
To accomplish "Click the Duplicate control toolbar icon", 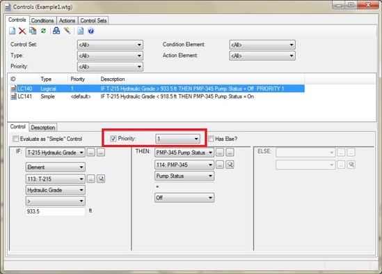I will 33,31.
